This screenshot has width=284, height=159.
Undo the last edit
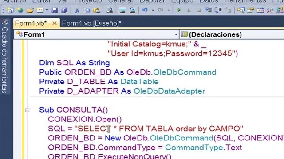click(145, 10)
